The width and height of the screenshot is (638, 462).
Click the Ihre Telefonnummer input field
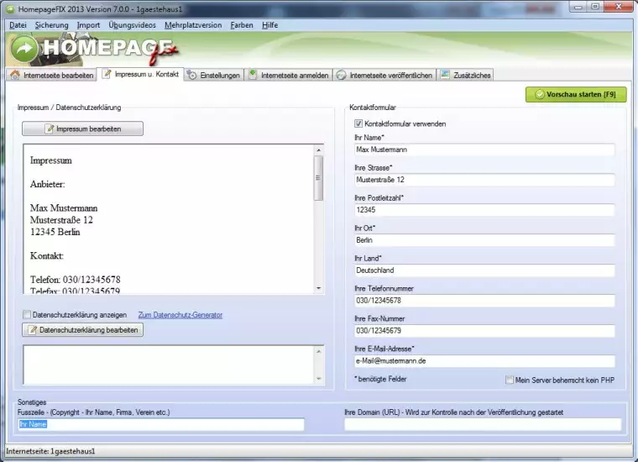[484, 301]
